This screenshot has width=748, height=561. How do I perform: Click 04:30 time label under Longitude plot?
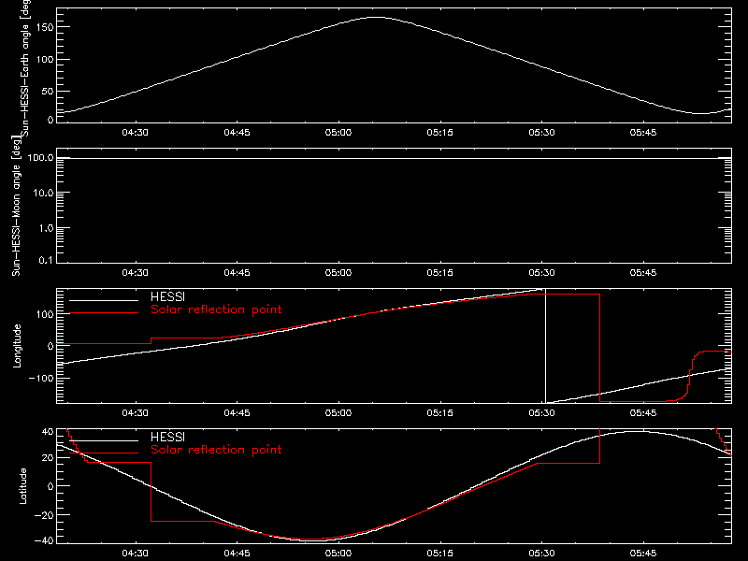coord(135,413)
